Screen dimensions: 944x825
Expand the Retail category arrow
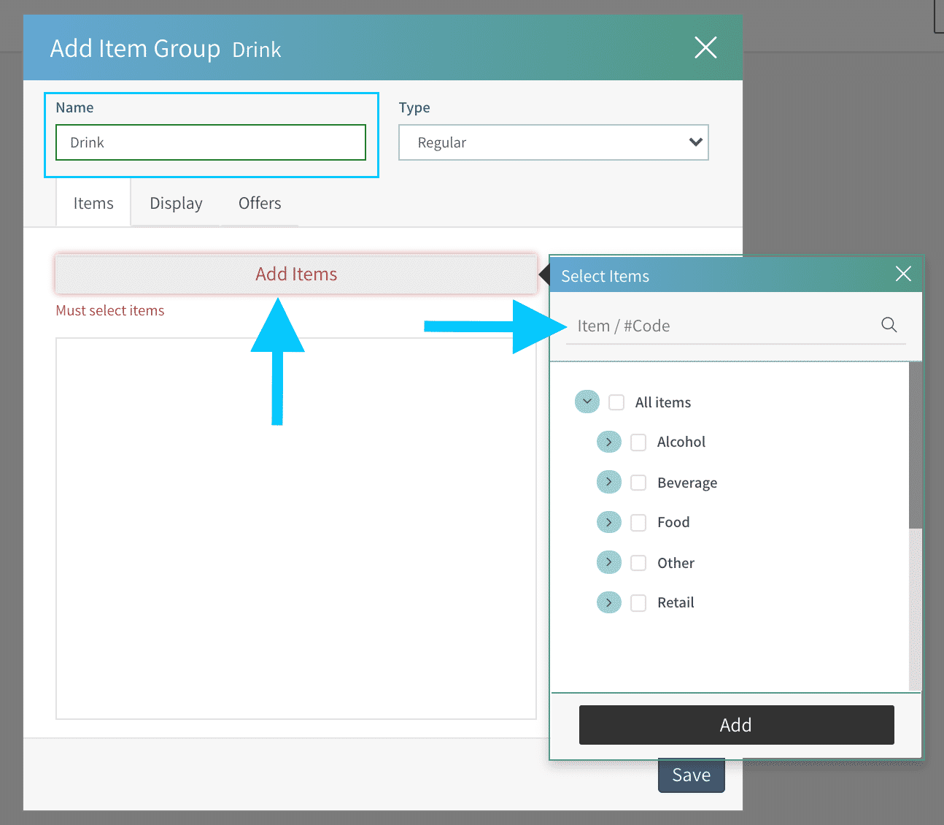tap(608, 602)
